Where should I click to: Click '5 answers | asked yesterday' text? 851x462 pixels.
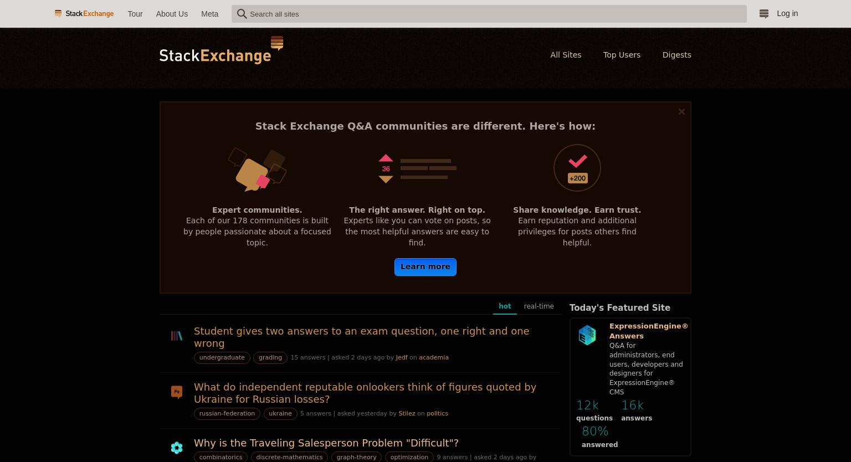[x=344, y=414]
